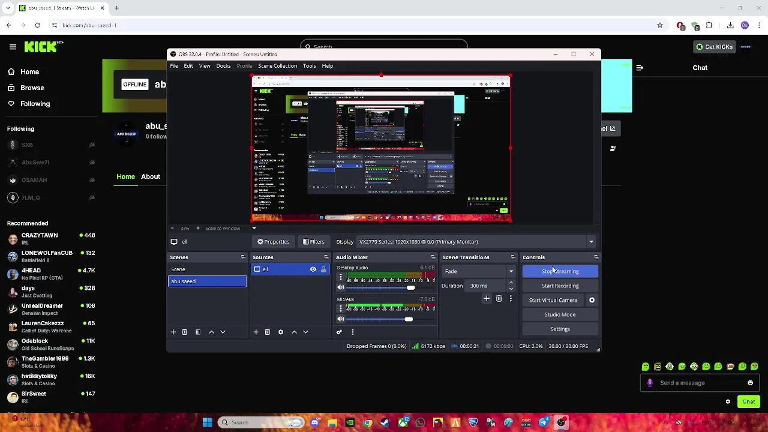Add a source with plus icon in Sources dock
Screen dimensions: 768x432
pos(256,332)
